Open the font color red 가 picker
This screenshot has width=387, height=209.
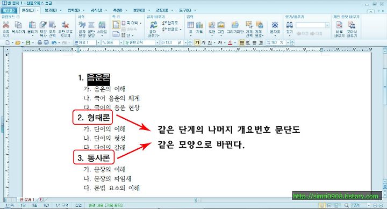[x=230, y=42]
